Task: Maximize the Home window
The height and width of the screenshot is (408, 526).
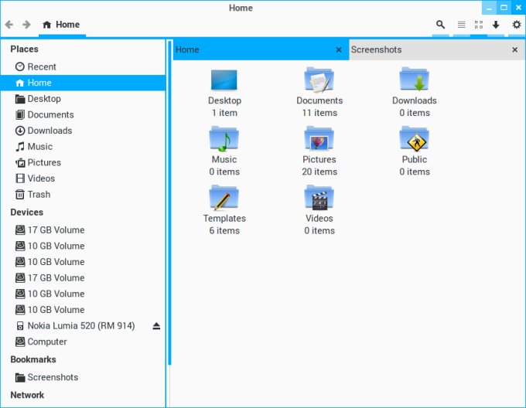Action: coord(504,8)
